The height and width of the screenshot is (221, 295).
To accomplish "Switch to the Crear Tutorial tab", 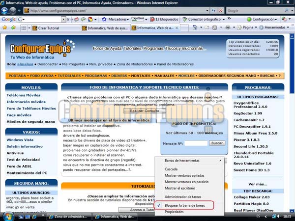I will (x=56, y=28).
